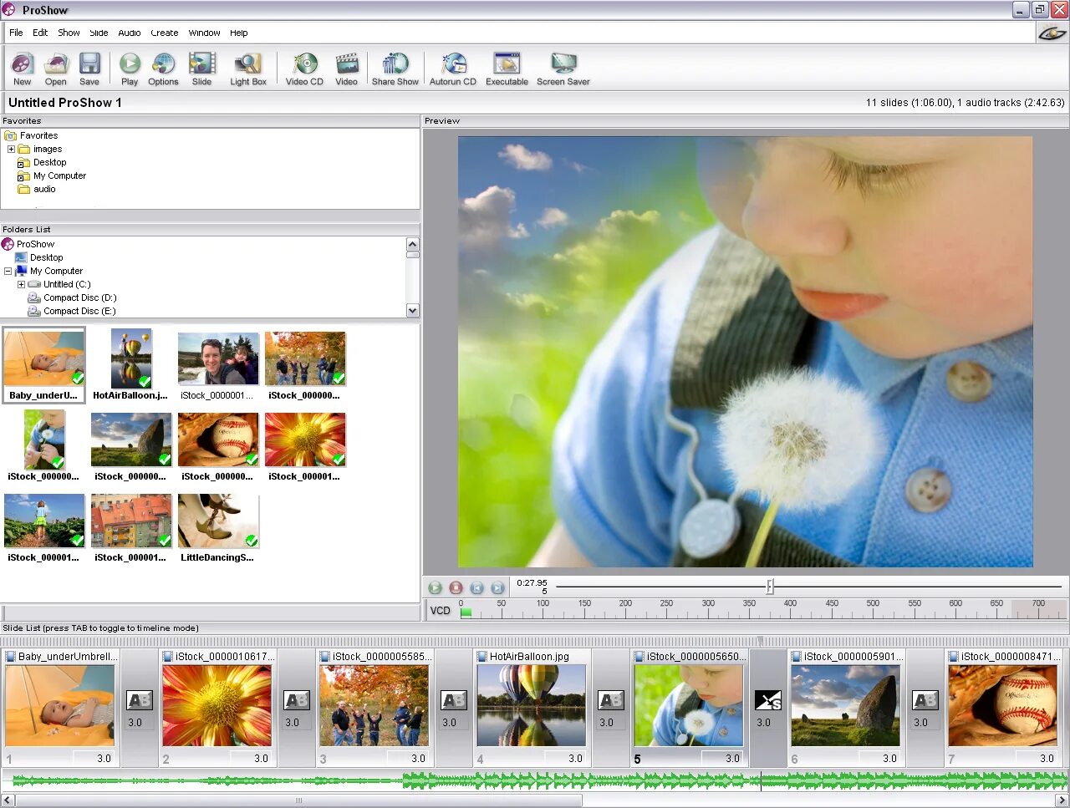Expand the Untitled (C:) drive
The height and width of the screenshot is (808, 1070).
tap(22, 285)
